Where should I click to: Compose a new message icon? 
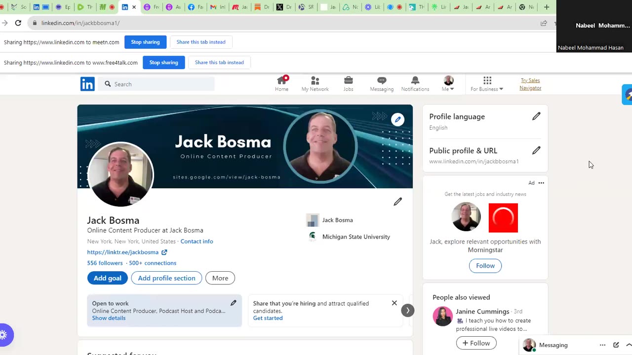616,345
